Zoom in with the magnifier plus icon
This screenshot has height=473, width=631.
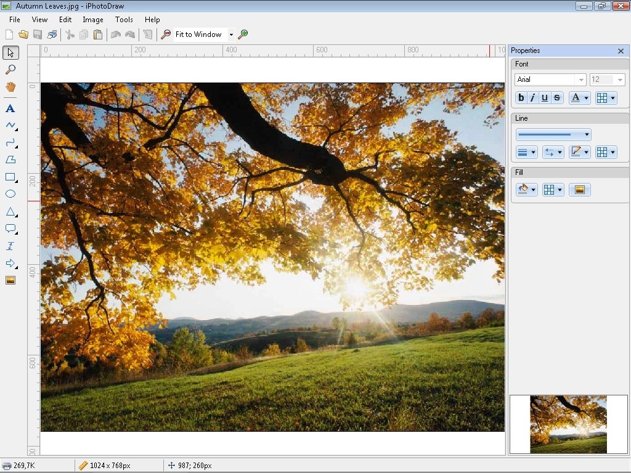pos(243,34)
